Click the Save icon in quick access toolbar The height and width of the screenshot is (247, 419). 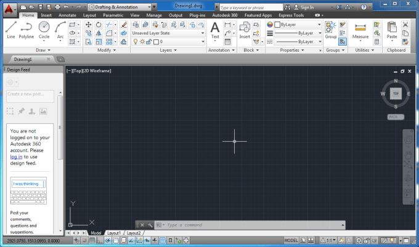click(40, 7)
